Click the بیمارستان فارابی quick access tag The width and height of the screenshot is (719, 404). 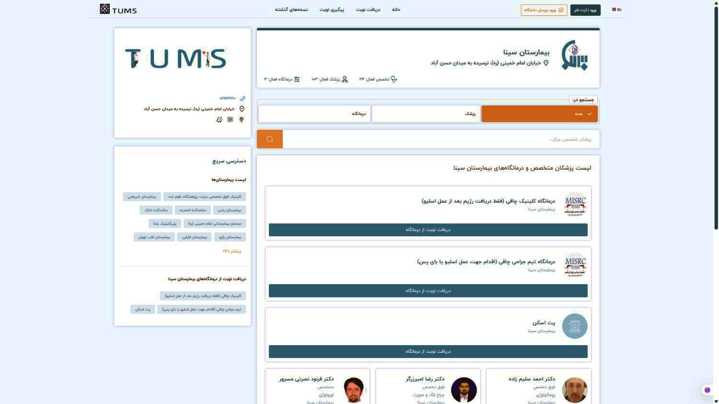[x=194, y=237]
